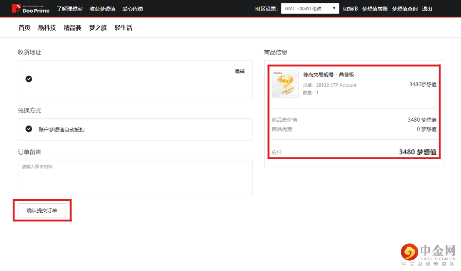Click the Doo Prime logo
Screen dimensions: 461x271
30,8
